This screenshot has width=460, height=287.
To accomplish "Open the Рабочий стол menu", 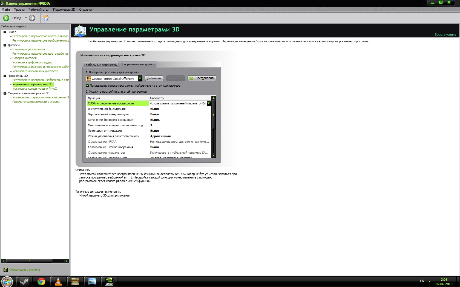I will pos(39,10).
